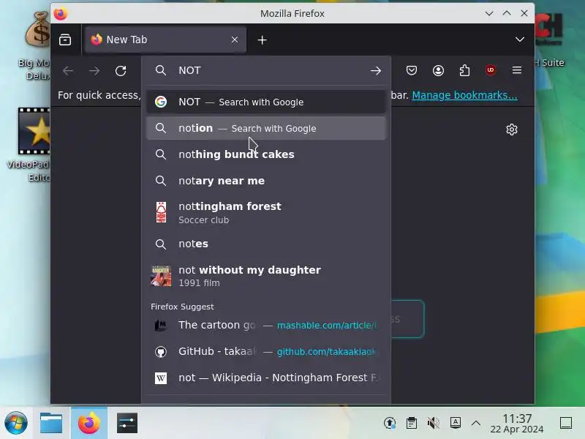Open the updates tray icon
Viewport: 585px width, 439px height.
pos(390,423)
